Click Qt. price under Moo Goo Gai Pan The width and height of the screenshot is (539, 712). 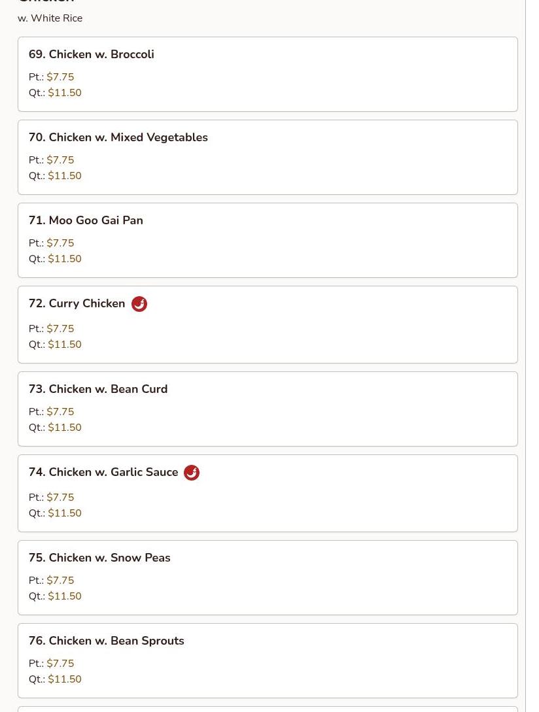coord(55,259)
